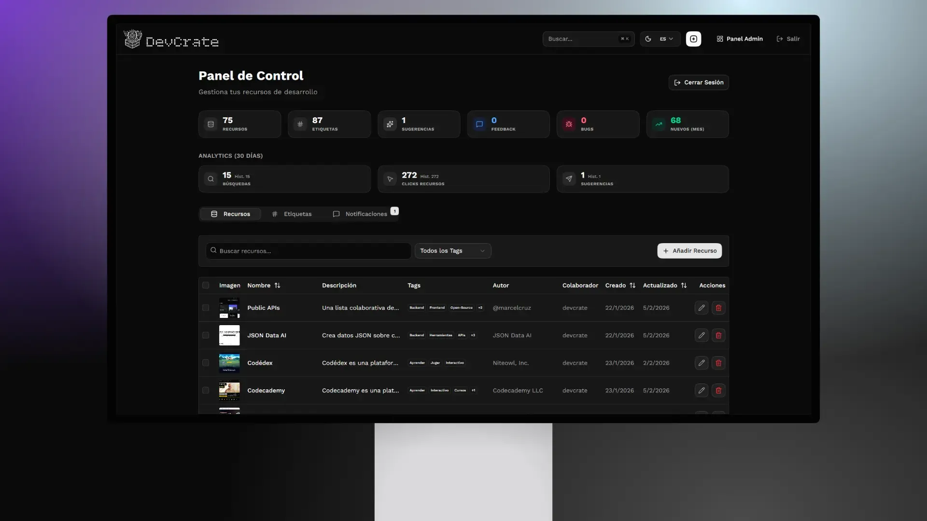The width and height of the screenshot is (927, 521).
Task: Sort the table by the Nombre column
Action: 277,286
